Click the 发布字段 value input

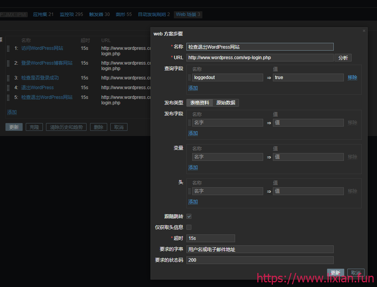coord(308,123)
